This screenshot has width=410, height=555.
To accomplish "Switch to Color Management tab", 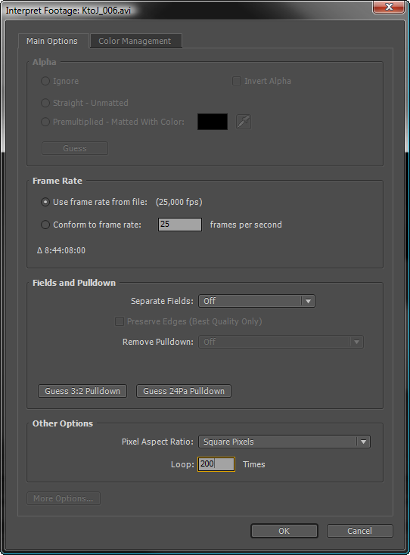I will [x=136, y=41].
